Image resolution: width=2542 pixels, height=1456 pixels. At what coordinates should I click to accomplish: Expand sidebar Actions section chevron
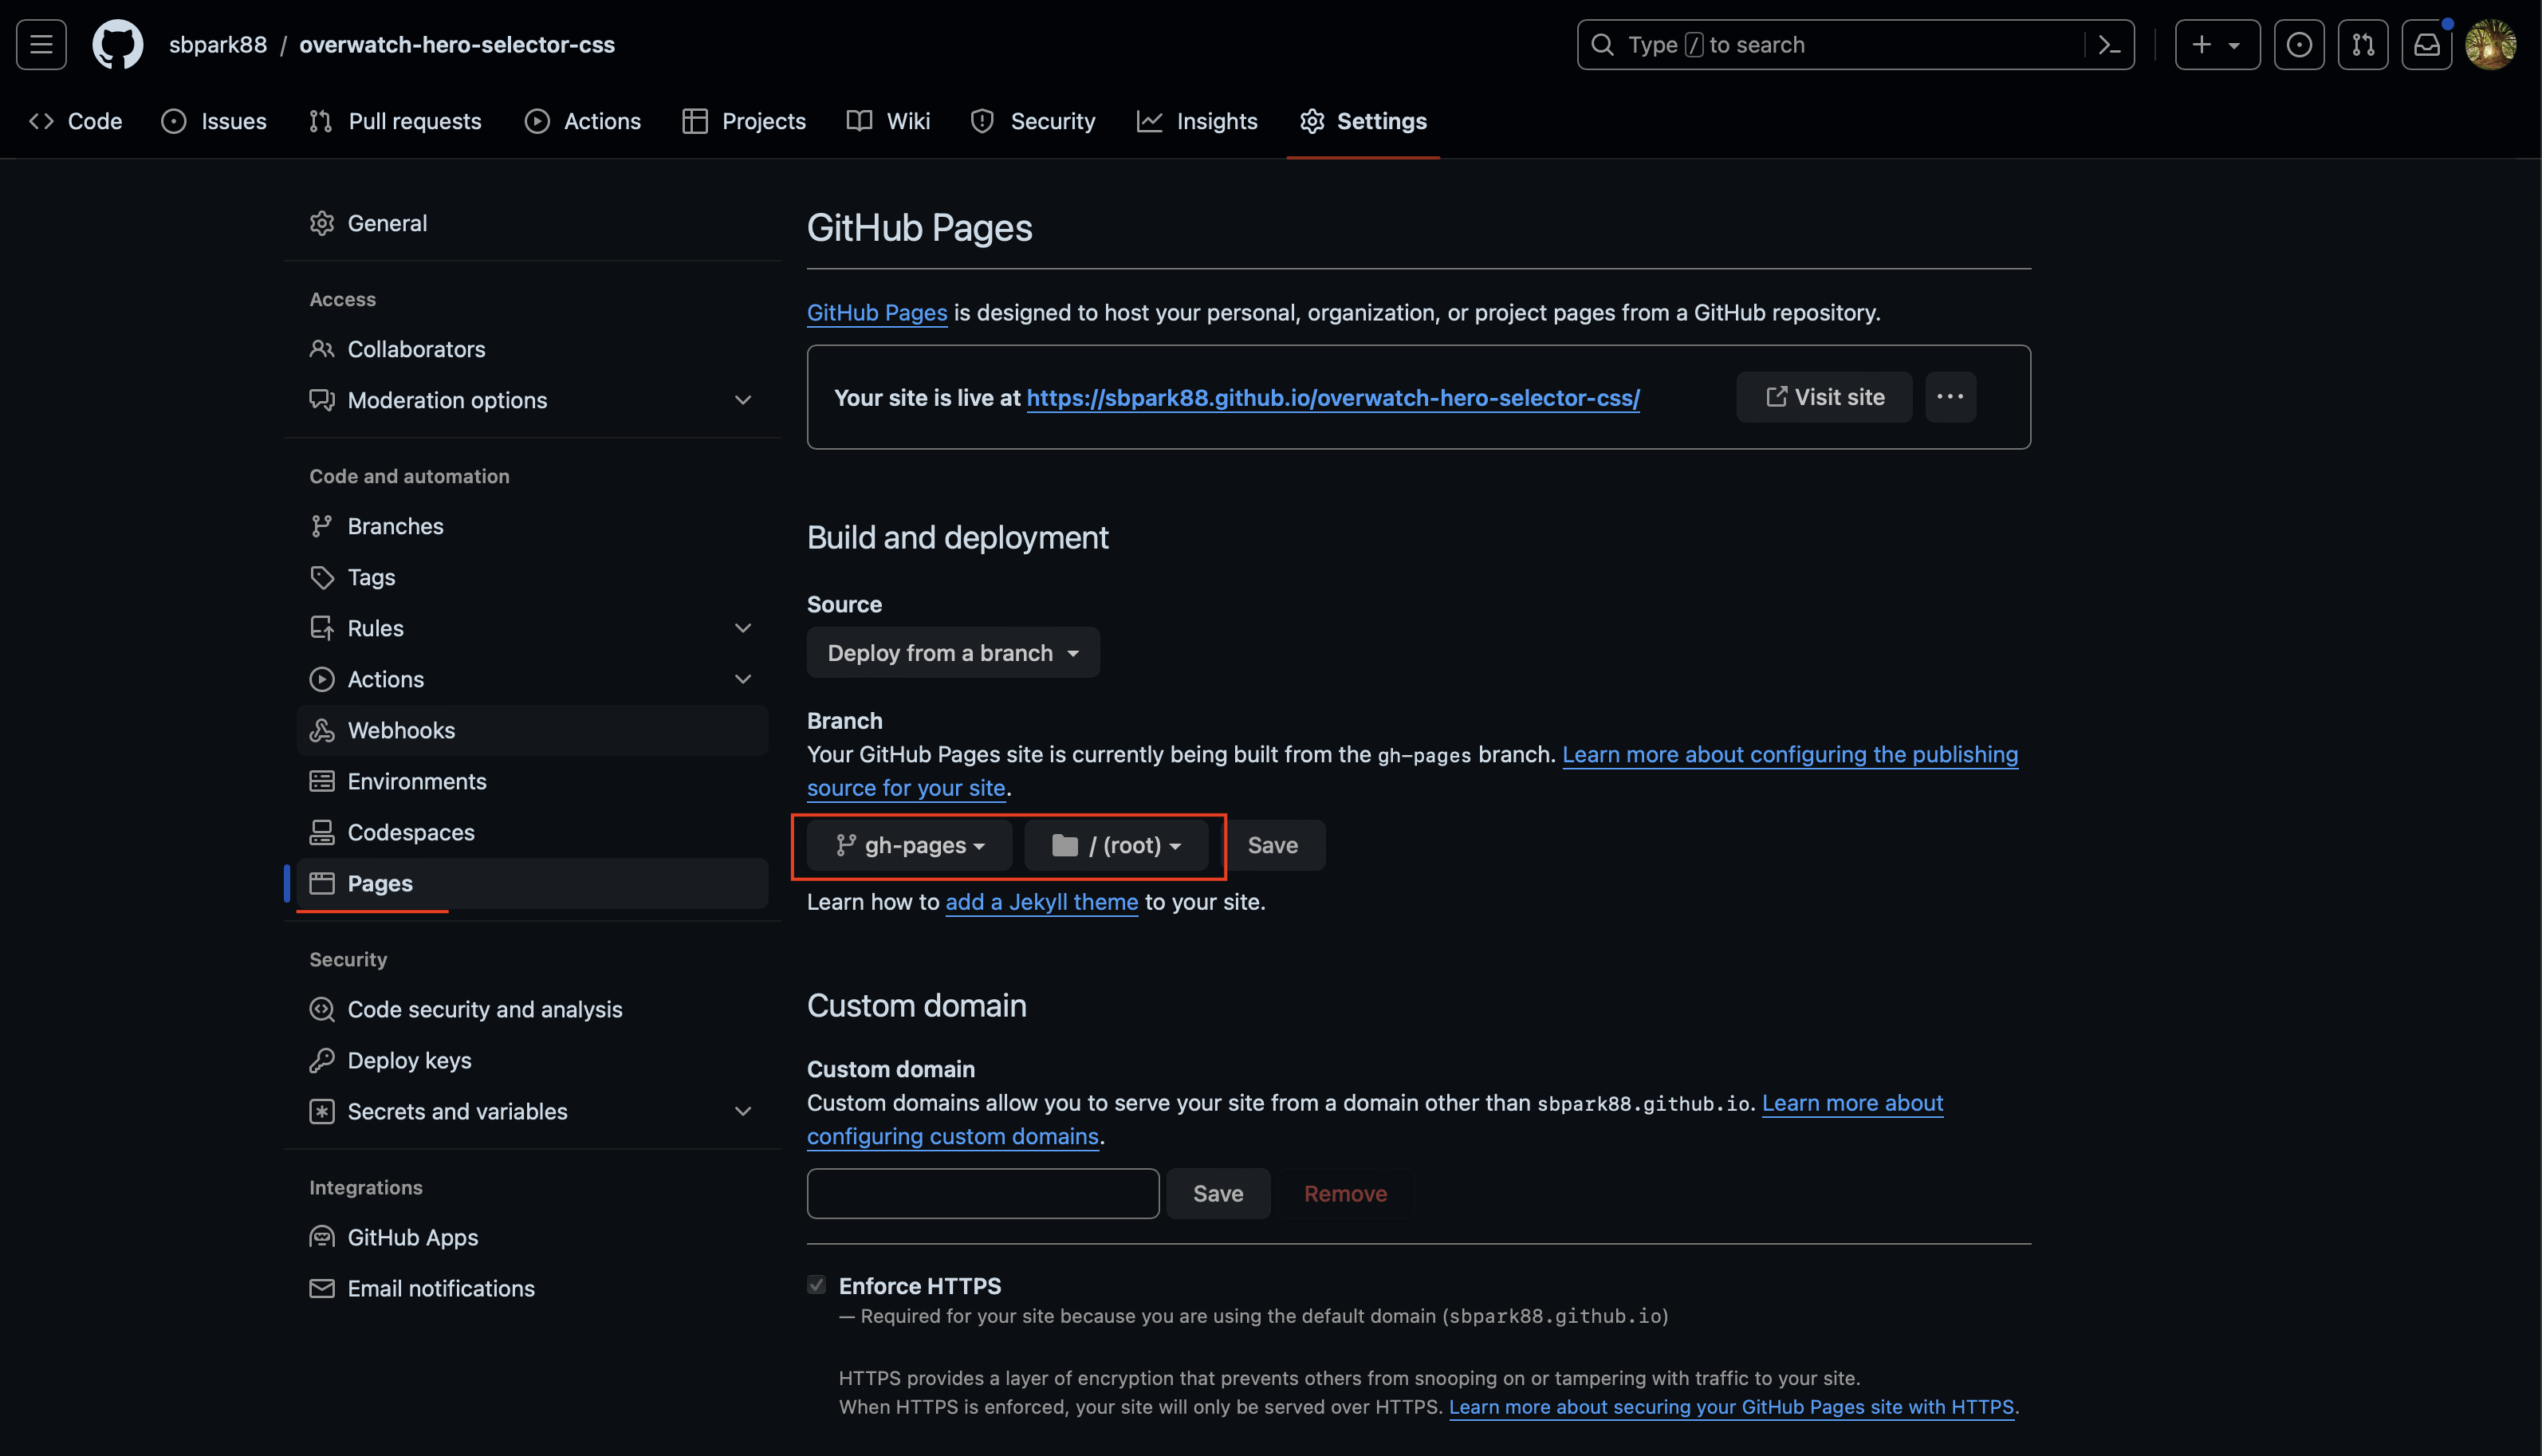(x=743, y=679)
